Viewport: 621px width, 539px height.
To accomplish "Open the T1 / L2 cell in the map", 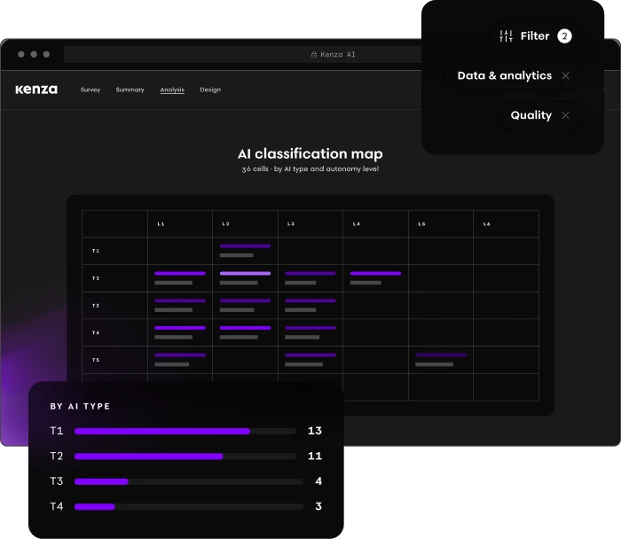I will [x=245, y=251].
